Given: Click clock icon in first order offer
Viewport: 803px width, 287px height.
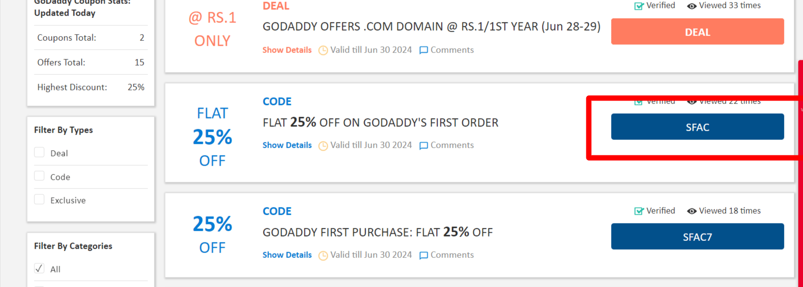Looking at the screenshot, I should 323,146.
